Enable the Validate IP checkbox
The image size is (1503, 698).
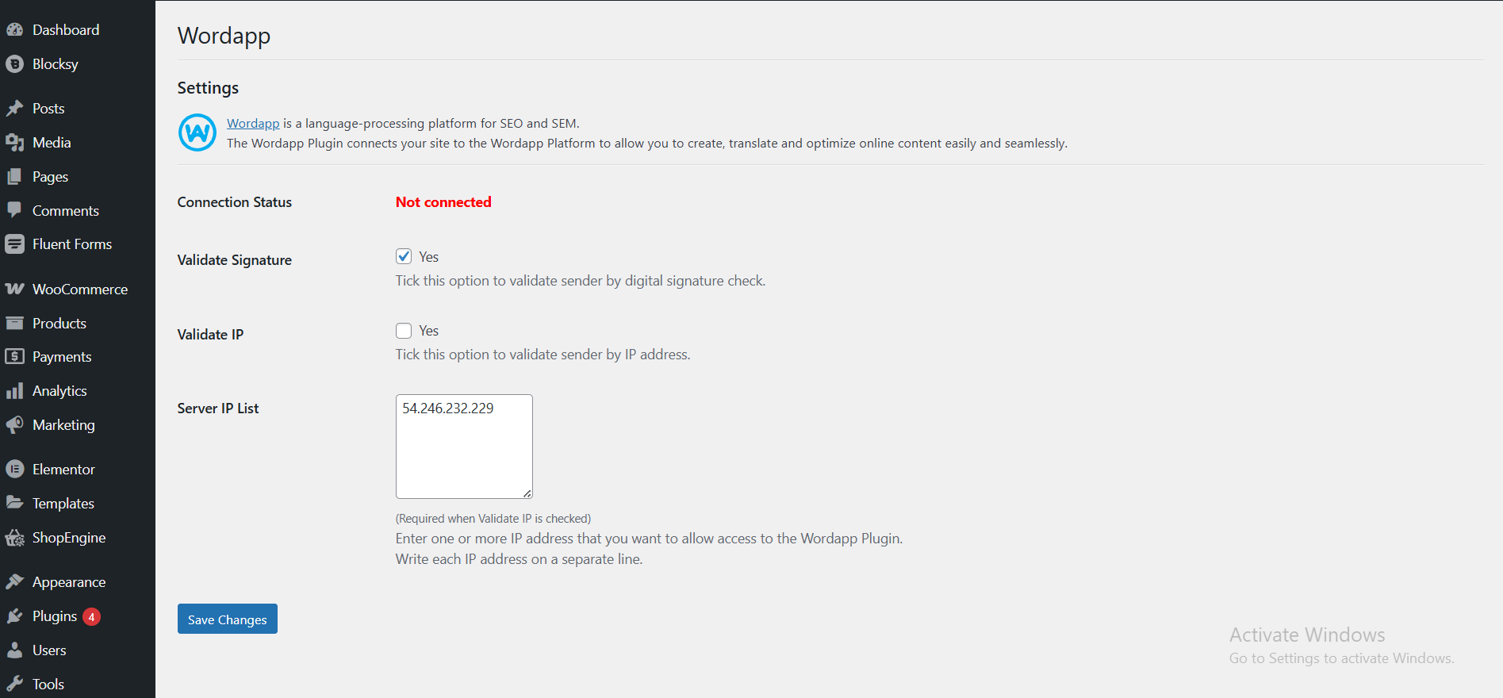(404, 331)
